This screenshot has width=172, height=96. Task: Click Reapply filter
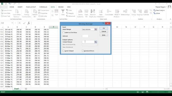point(70,13)
